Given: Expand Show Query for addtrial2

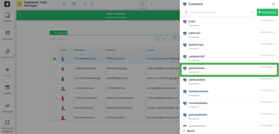Looking at the screenshot, I should 268,32.
